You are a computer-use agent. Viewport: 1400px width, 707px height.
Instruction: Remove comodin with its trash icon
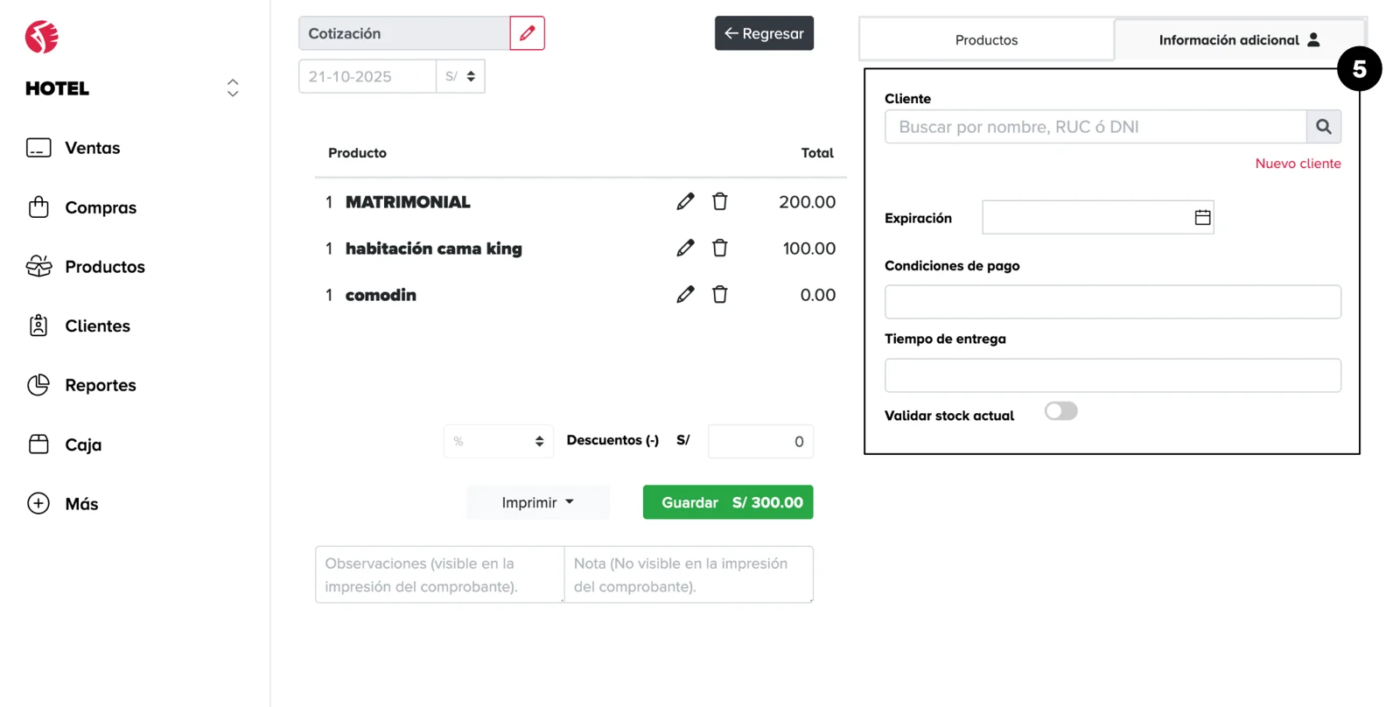(x=719, y=295)
